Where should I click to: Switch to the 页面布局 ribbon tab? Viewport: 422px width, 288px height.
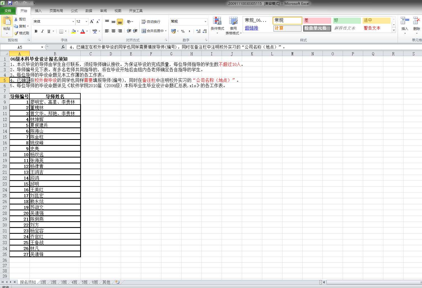[x=56, y=11]
